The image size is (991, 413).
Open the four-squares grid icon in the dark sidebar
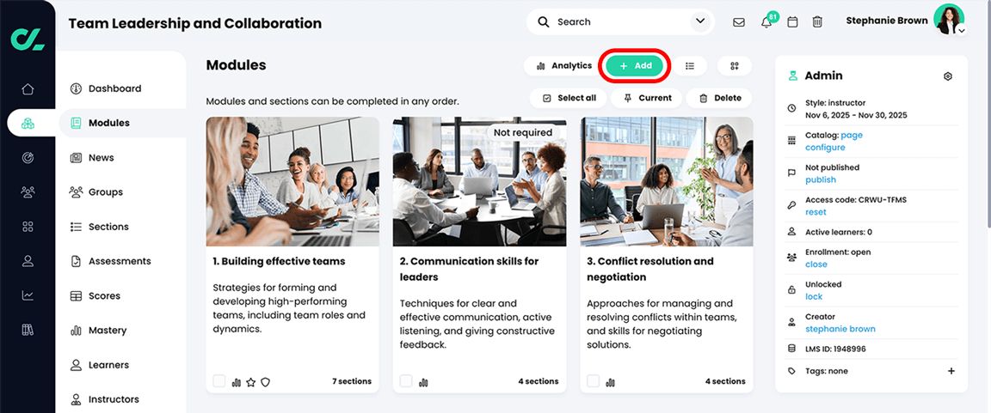[28, 227]
